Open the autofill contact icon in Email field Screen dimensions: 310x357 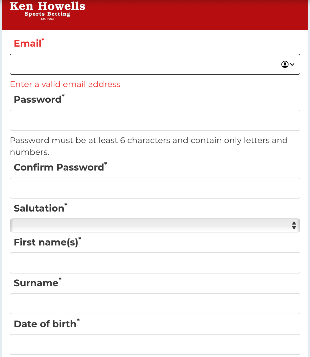tap(285, 64)
